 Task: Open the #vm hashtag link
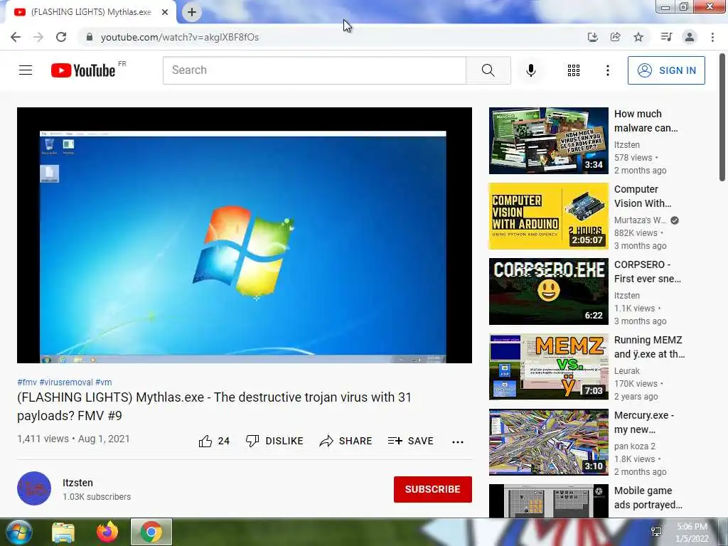104,382
